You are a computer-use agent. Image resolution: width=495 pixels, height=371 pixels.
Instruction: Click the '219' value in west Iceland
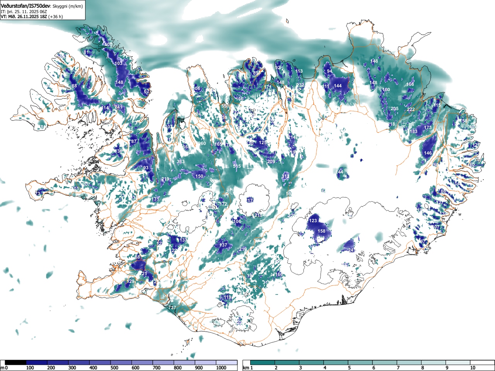pos(165,179)
